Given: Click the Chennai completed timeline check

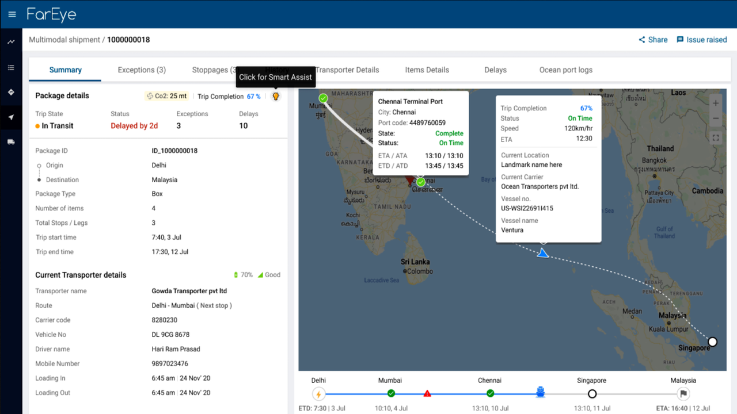Looking at the screenshot, I should pos(490,393).
